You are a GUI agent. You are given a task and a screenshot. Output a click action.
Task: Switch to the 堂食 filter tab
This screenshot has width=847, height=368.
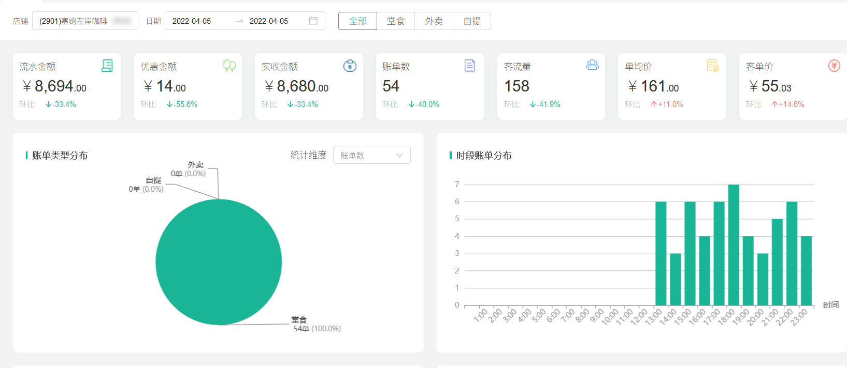[x=396, y=21]
